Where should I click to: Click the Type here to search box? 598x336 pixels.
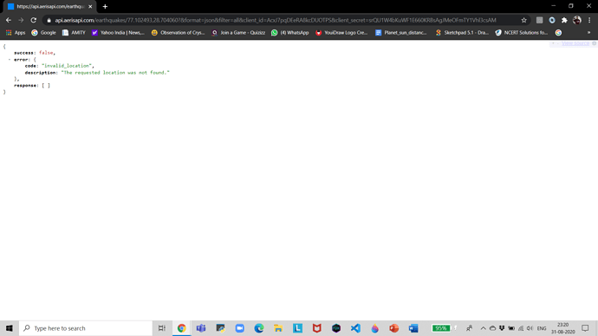click(86, 328)
